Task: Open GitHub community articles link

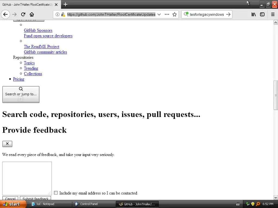Action: pyautogui.click(x=45, y=52)
